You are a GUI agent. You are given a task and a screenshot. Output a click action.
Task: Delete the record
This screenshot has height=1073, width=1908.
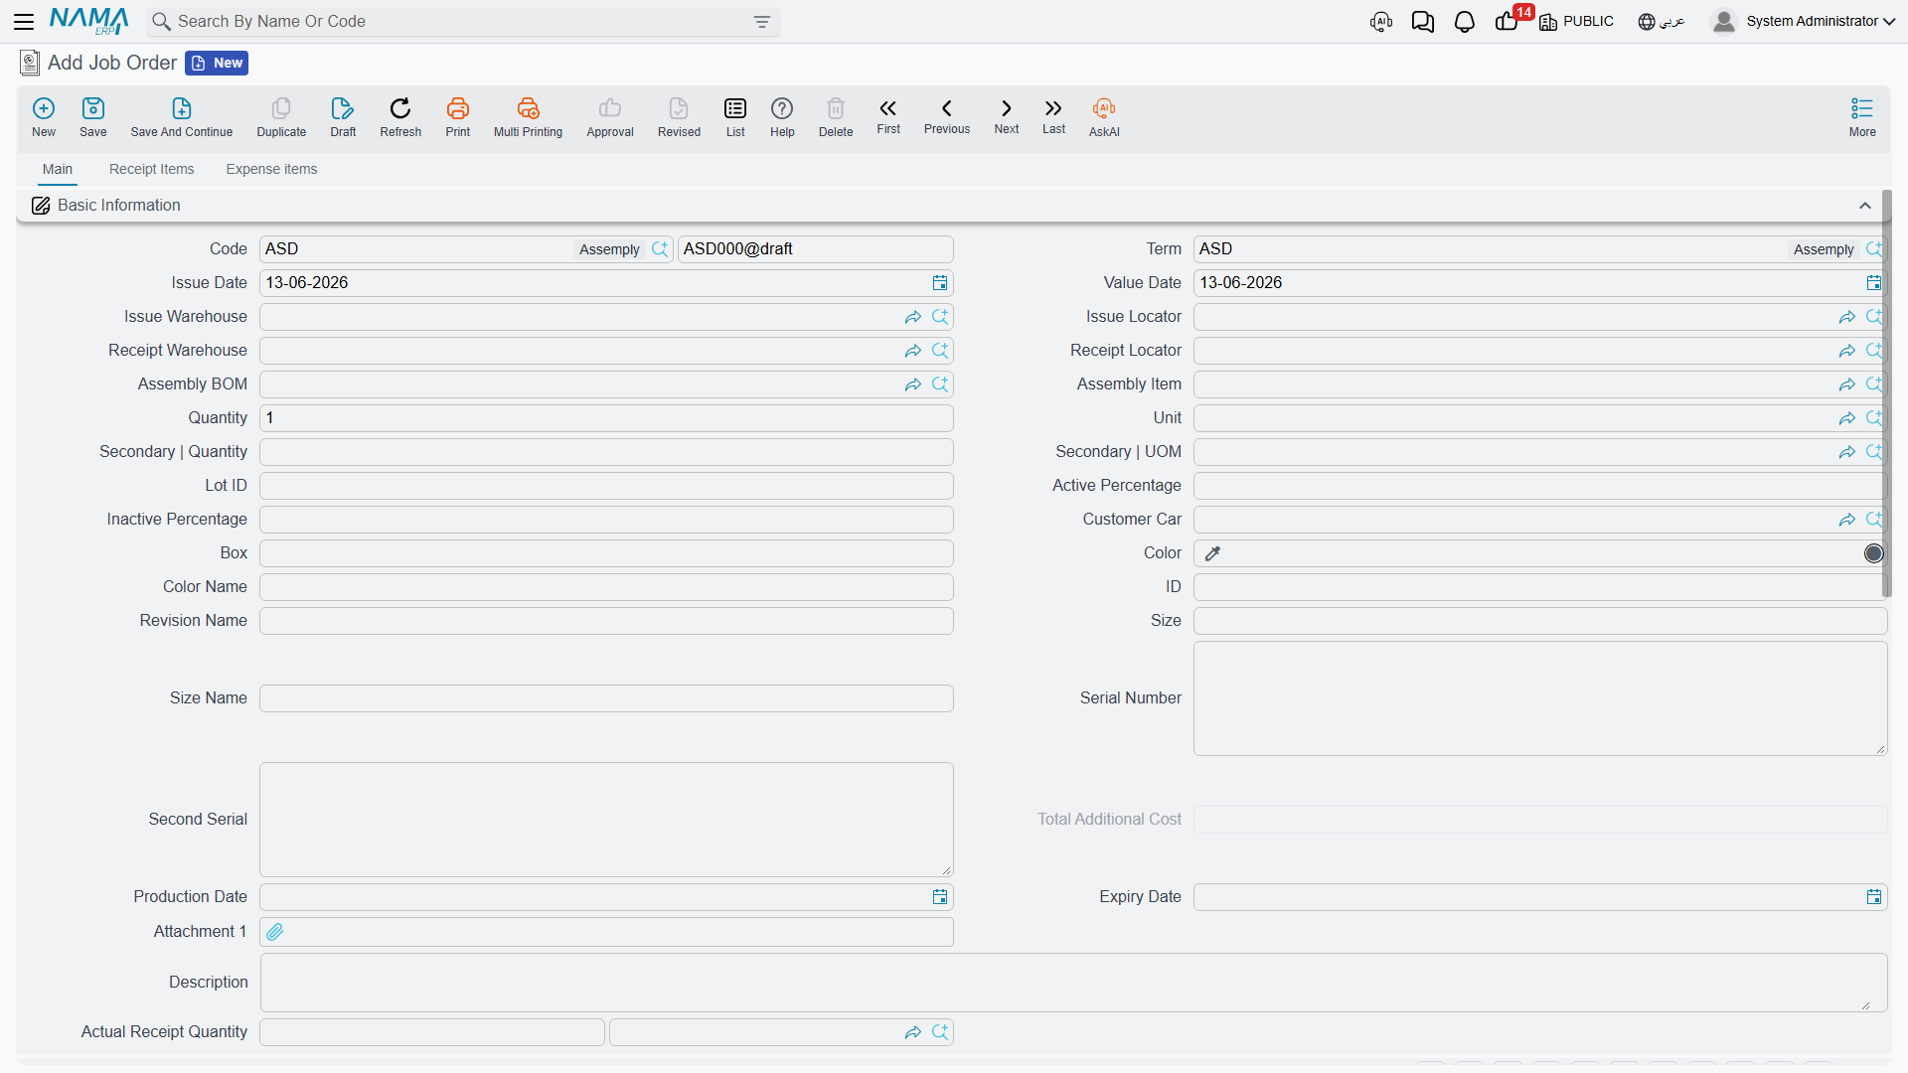tap(836, 117)
